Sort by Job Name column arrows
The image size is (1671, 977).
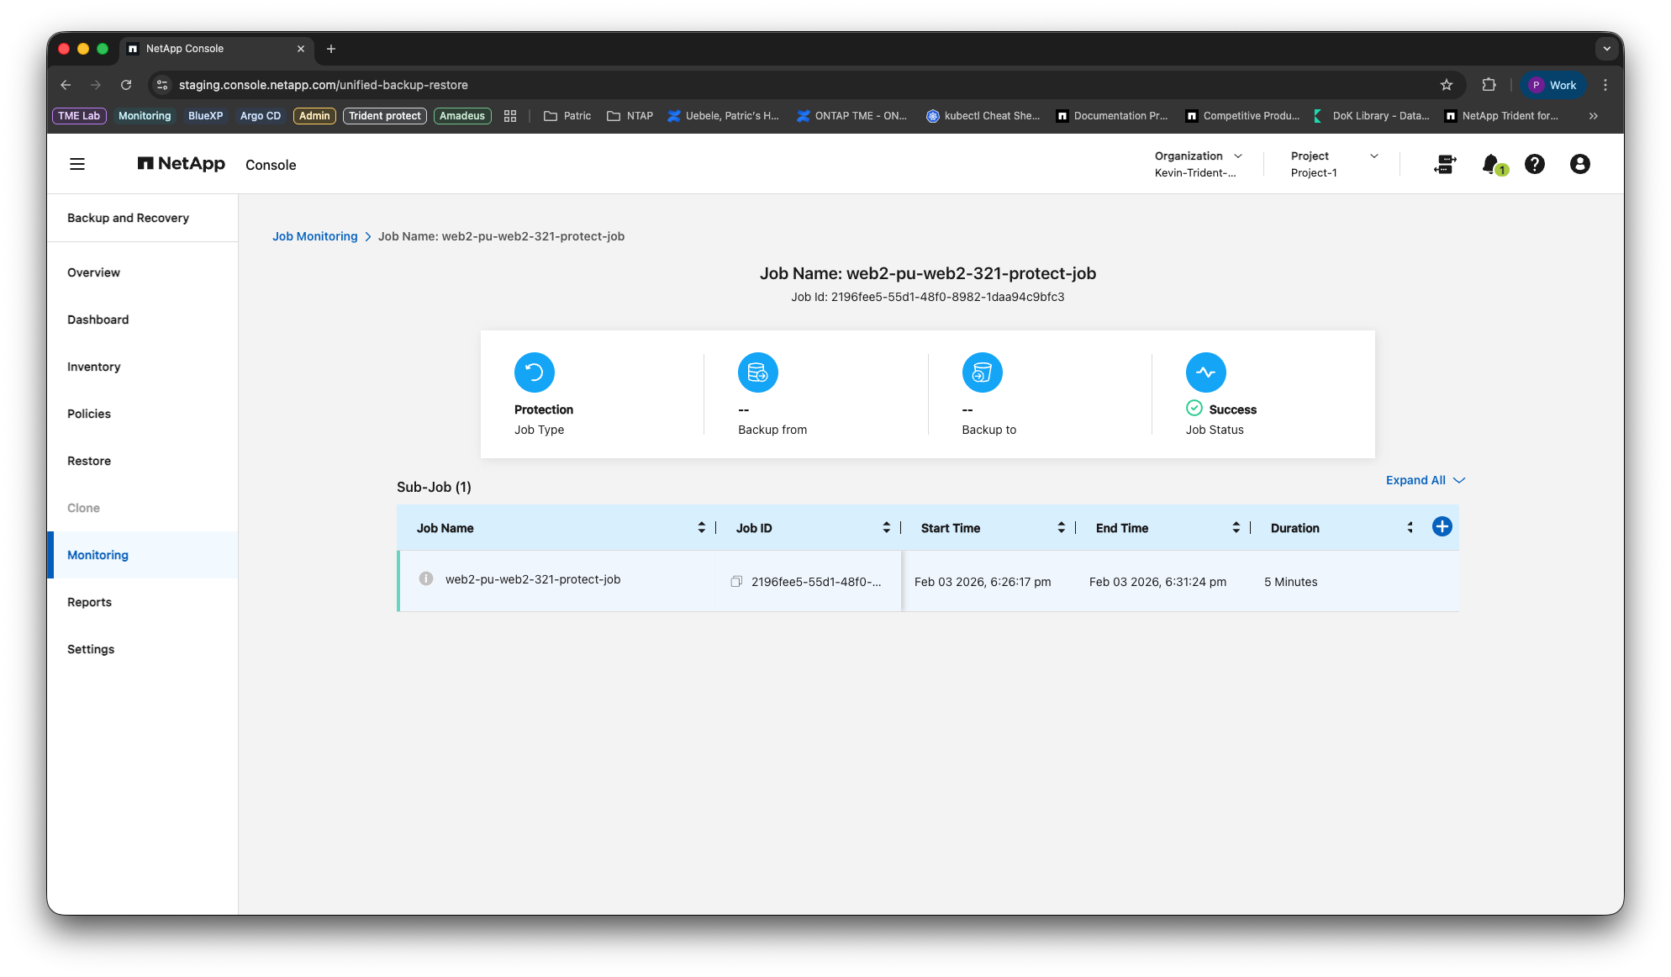click(x=702, y=527)
